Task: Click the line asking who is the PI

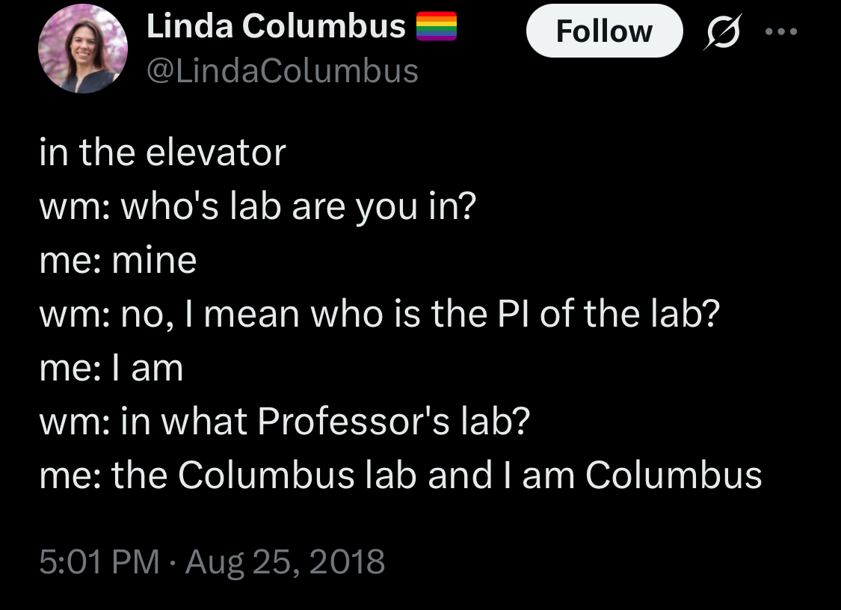Action: [378, 315]
